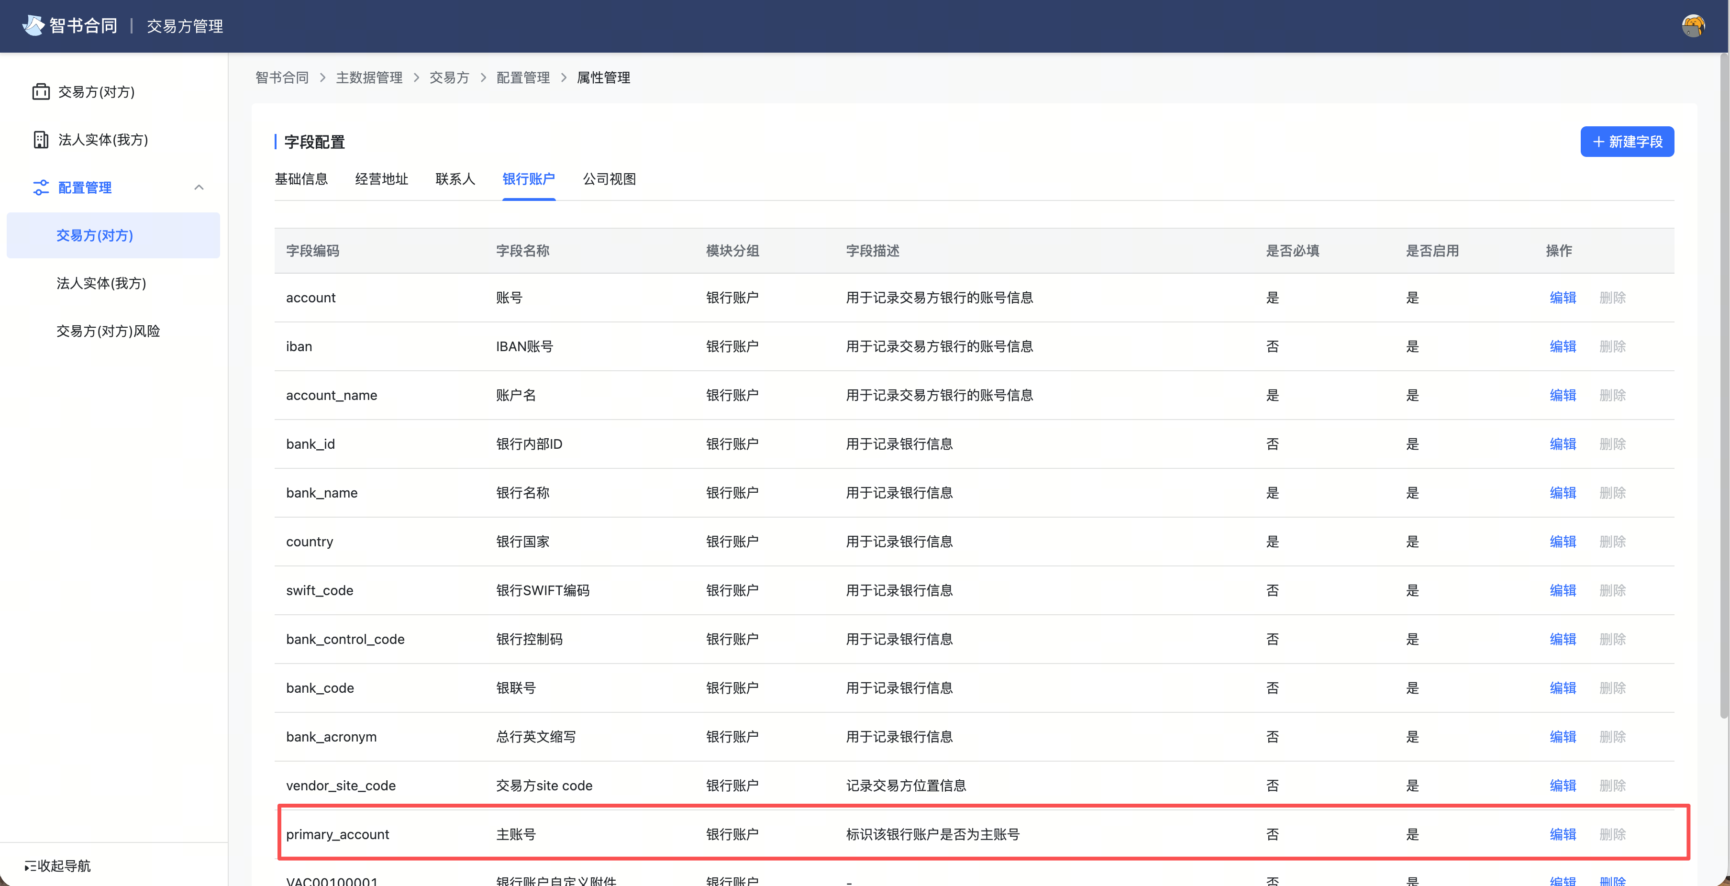1730x886 pixels.
Task: Click 删除 for the bank_name row
Action: point(1612,492)
